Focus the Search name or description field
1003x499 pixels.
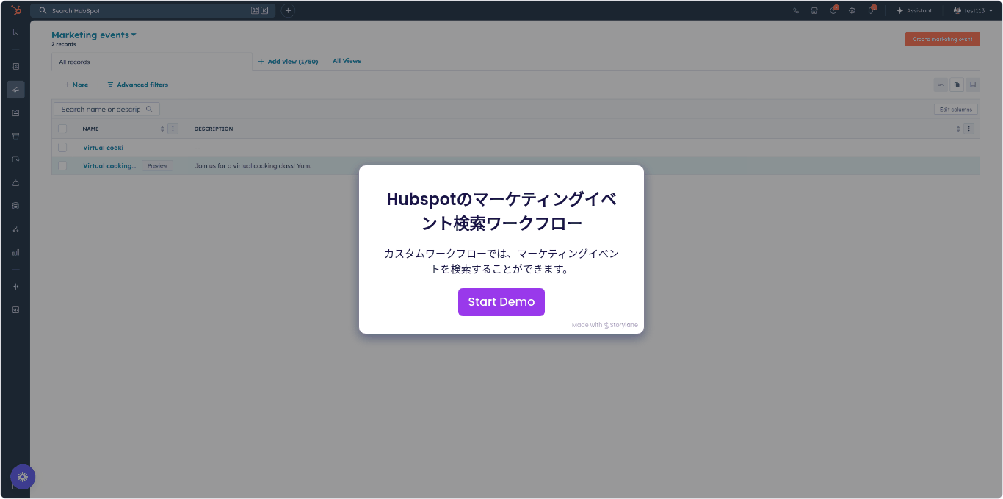point(106,110)
